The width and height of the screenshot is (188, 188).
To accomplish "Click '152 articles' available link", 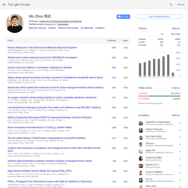I will (175, 93).
